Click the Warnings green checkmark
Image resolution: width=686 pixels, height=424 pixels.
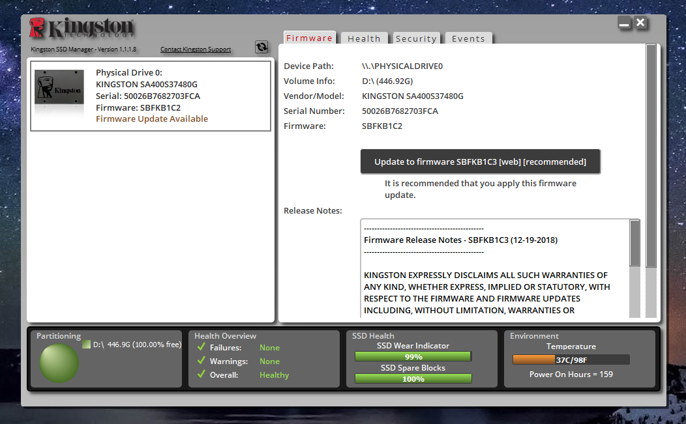pyautogui.click(x=201, y=361)
